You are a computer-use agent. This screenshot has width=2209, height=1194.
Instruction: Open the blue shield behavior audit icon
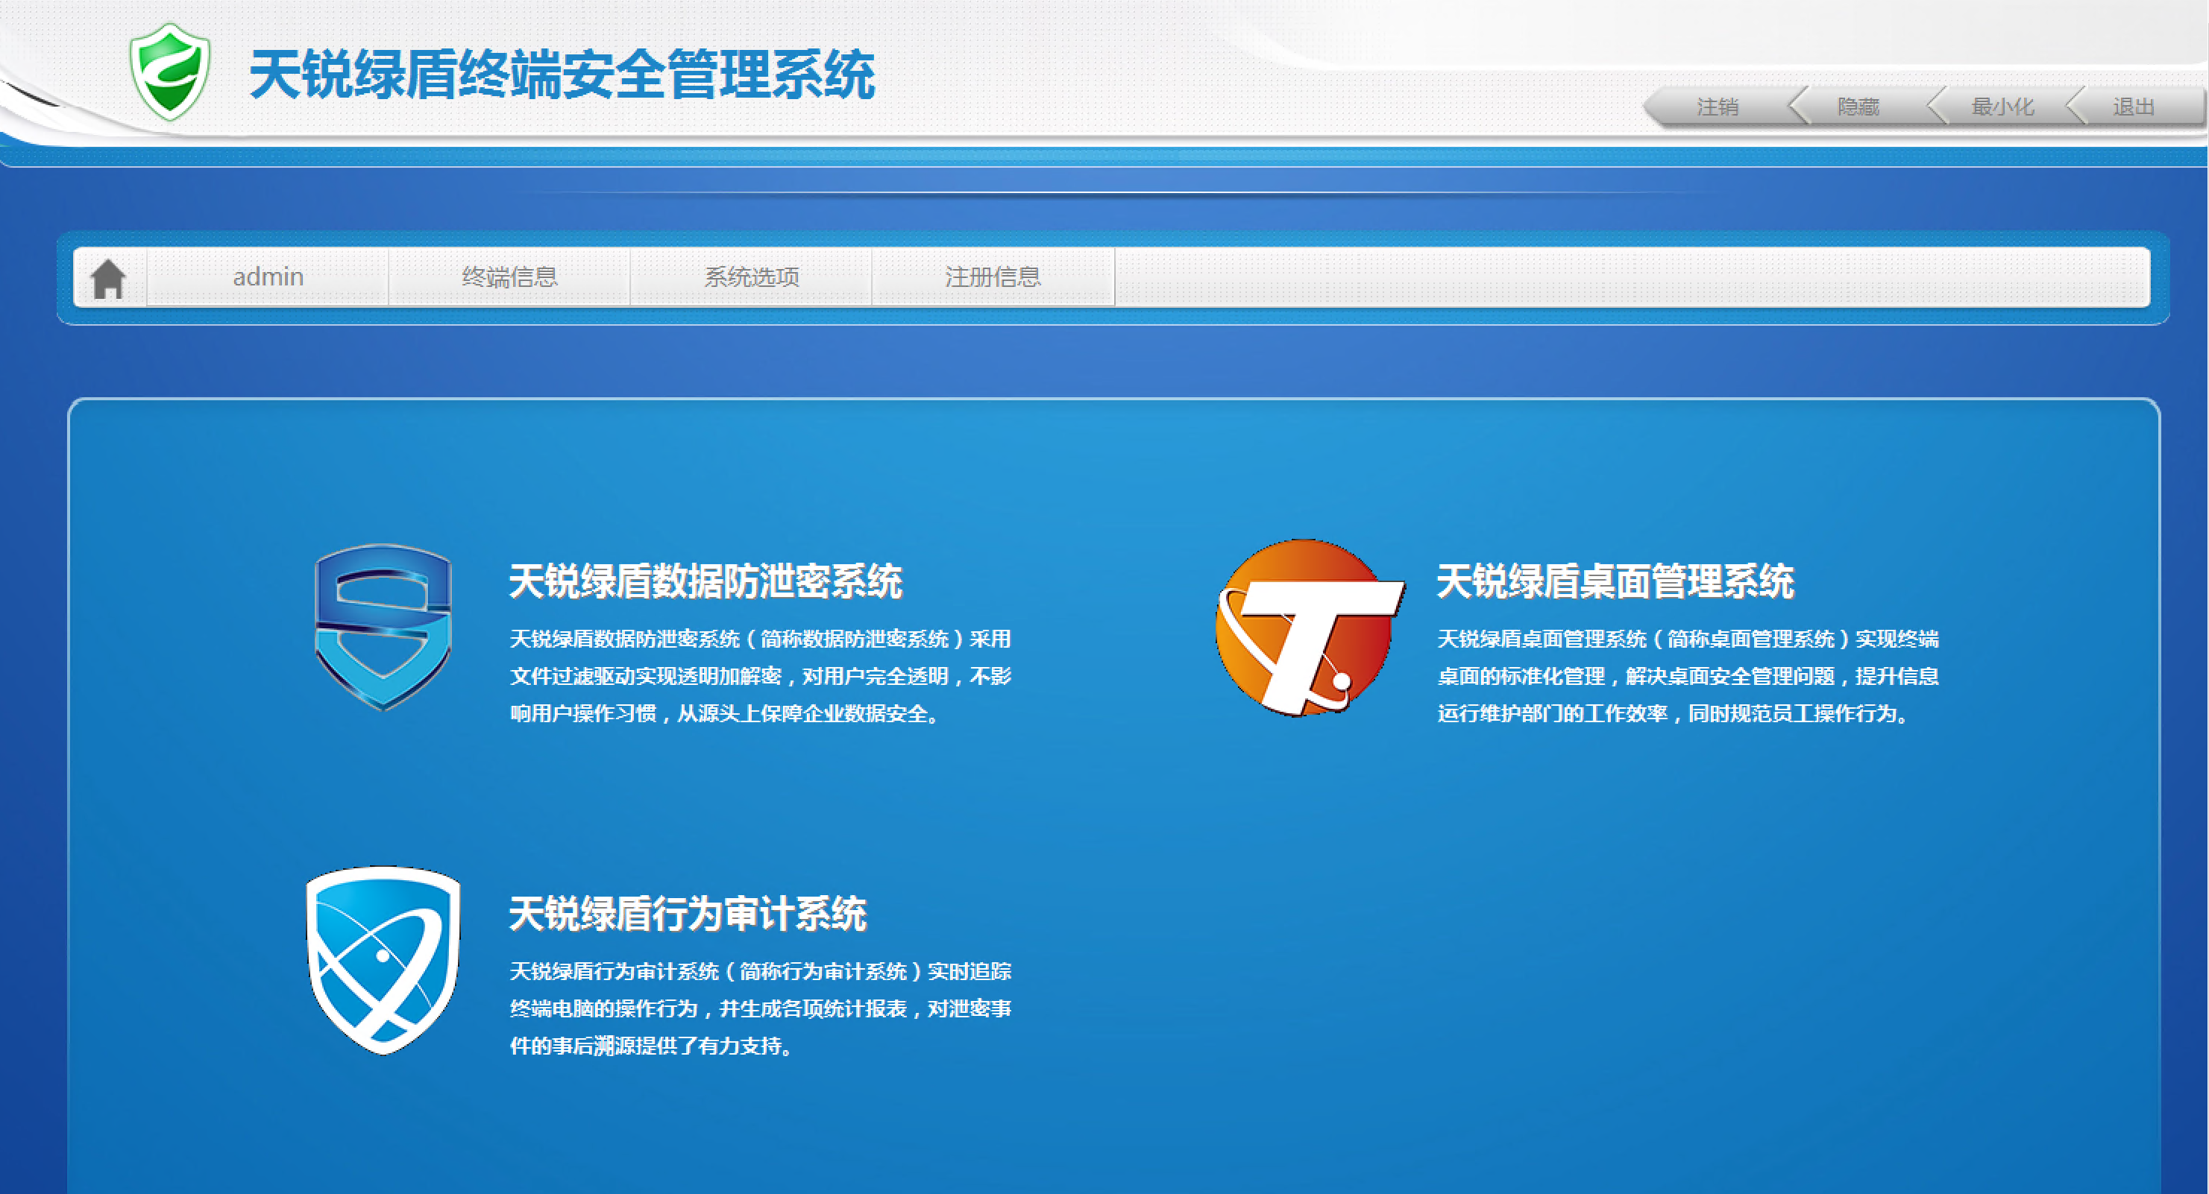(x=383, y=959)
